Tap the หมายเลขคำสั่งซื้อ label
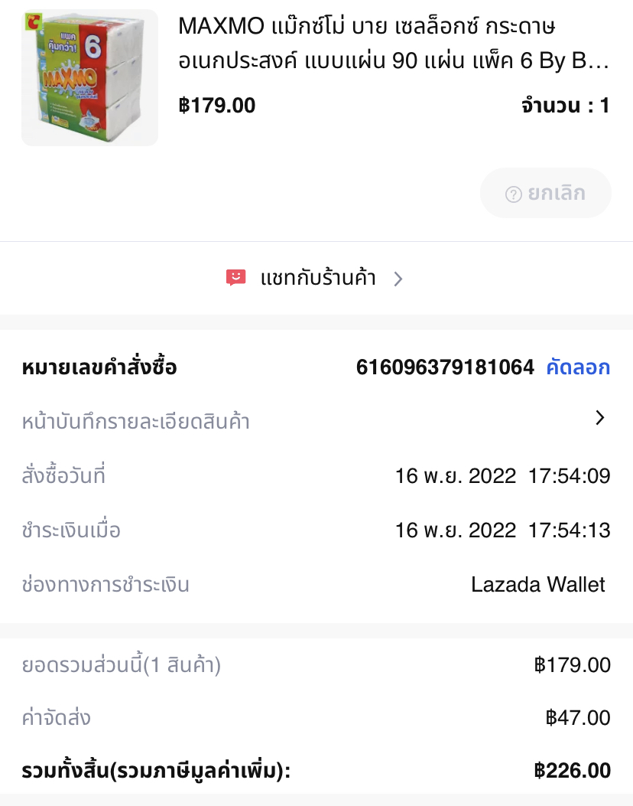Image resolution: width=633 pixels, height=806 pixels. point(99,367)
